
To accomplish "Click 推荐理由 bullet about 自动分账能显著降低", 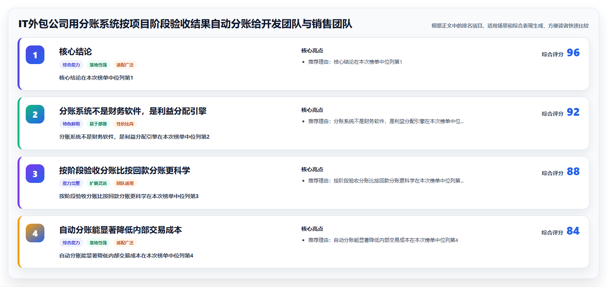I will pyautogui.click(x=383, y=240).
